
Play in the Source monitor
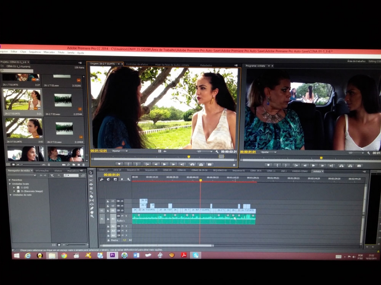165,164
